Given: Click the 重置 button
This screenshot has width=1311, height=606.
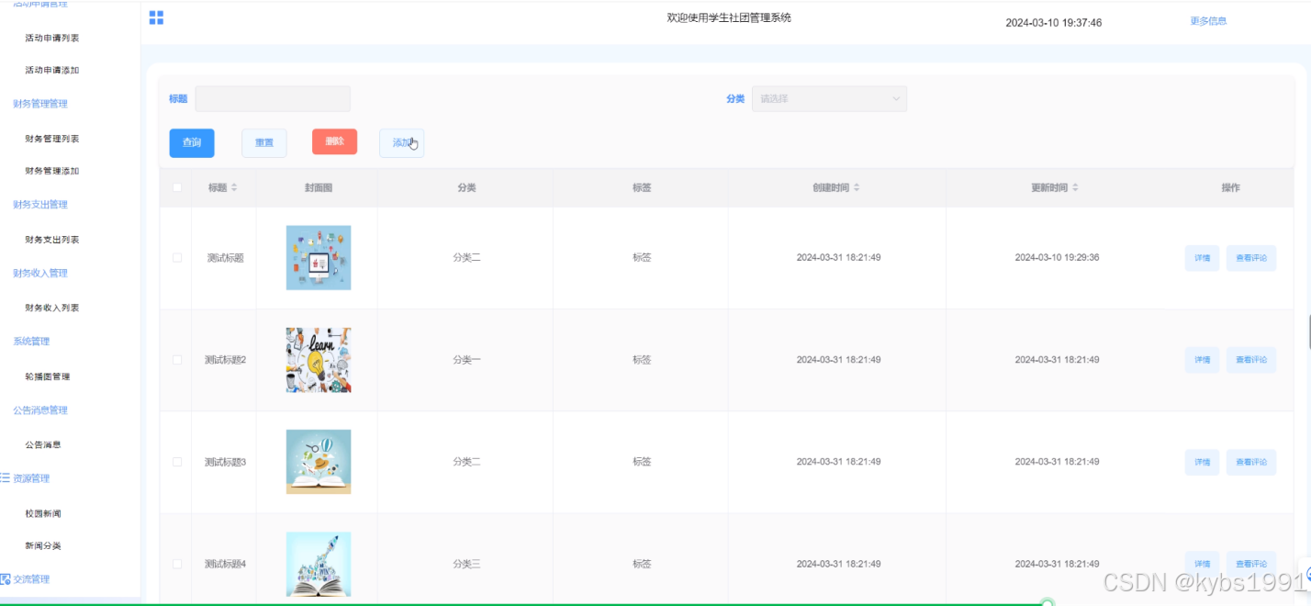Looking at the screenshot, I should coord(264,143).
